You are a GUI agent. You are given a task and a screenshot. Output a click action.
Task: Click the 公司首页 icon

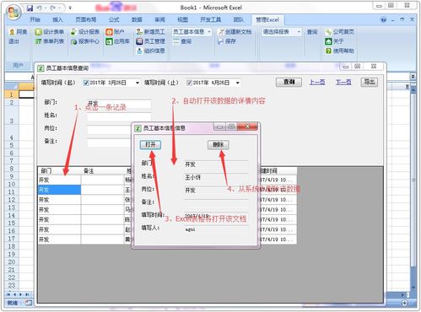(328, 32)
